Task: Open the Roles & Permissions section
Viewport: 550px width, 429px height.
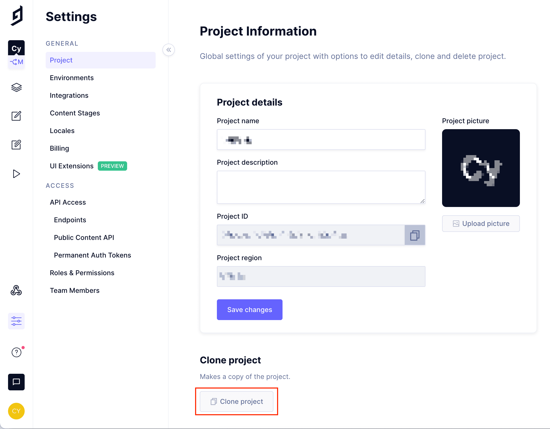Action: (x=82, y=273)
